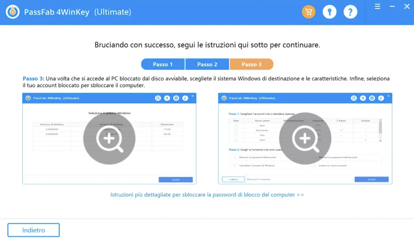
Task: Switch to the Passo 1 tab
Action: pos(163,64)
